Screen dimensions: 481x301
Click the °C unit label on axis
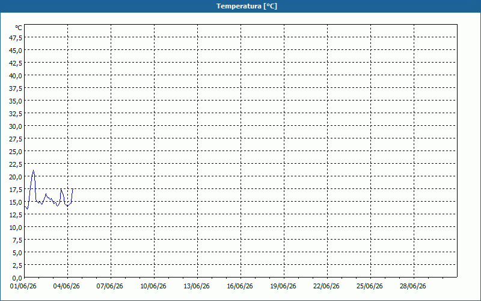coord(19,28)
